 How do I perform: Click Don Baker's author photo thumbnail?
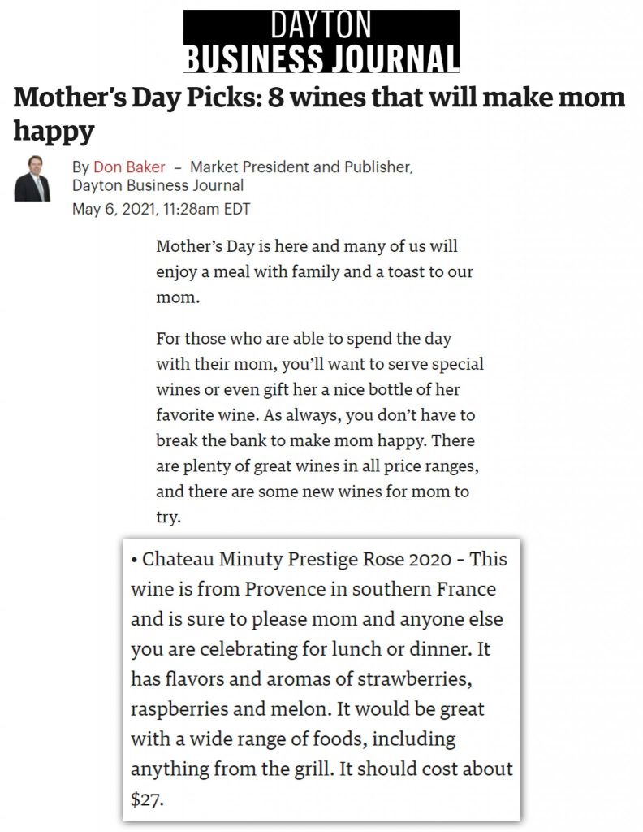pos(32,179)
